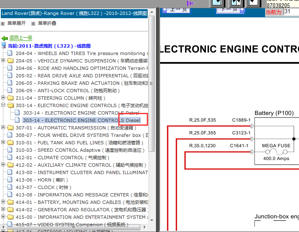Screen dimensions: 299x232
Task: Click the folder icon for 414-01 BATTERY
Action: point(10,202)
